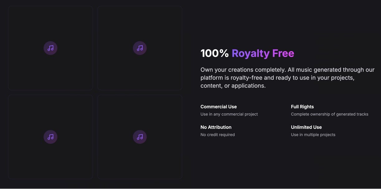Select the "No Attribution" feature title
Screen dimensions: 381x189
pos(216,127)
